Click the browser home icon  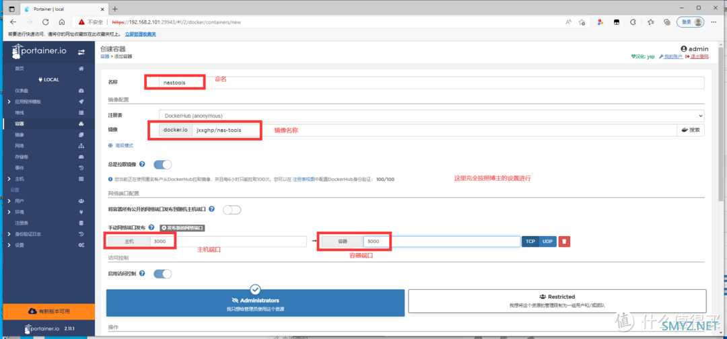62,22
